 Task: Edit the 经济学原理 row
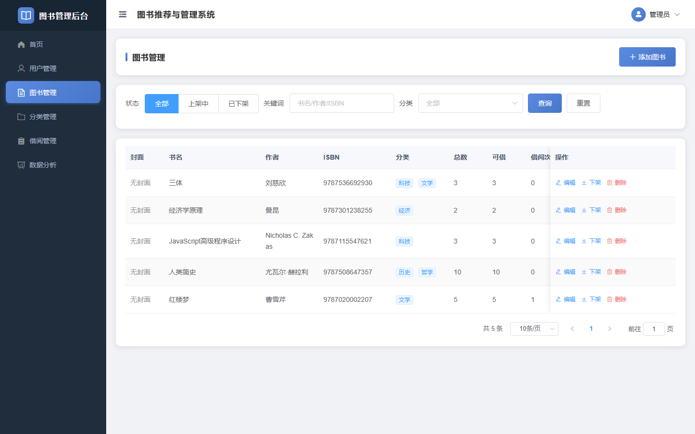566,210
